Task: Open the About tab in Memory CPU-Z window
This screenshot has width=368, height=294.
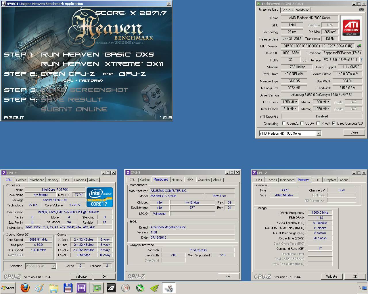Action: 344,180
